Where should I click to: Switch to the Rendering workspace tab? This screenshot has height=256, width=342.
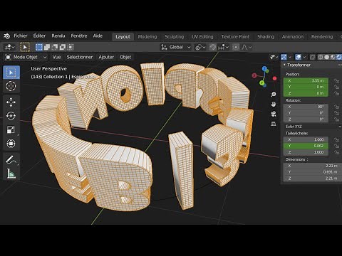tap(322, 37)
